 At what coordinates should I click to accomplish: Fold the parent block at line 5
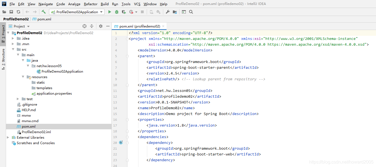coord(127,56)
